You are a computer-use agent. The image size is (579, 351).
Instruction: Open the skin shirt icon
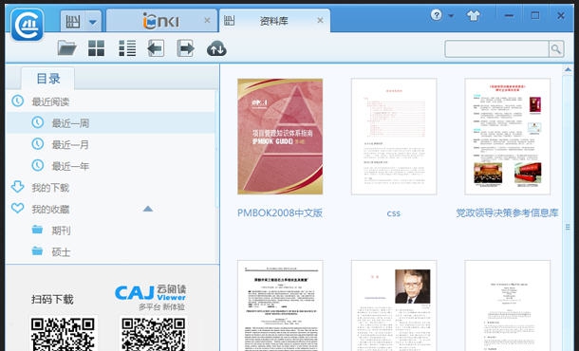tap(474, 15)
